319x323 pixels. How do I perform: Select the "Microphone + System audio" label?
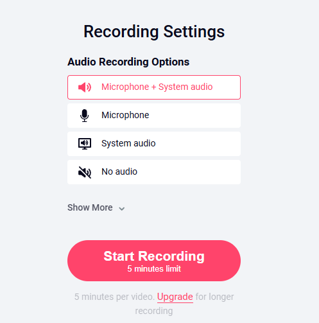[x=157, y=87]
